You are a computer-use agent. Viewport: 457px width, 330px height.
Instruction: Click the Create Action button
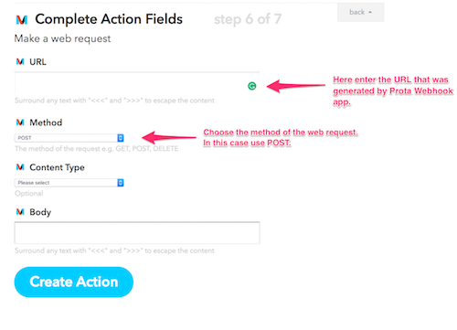click(x=74, y=282)
